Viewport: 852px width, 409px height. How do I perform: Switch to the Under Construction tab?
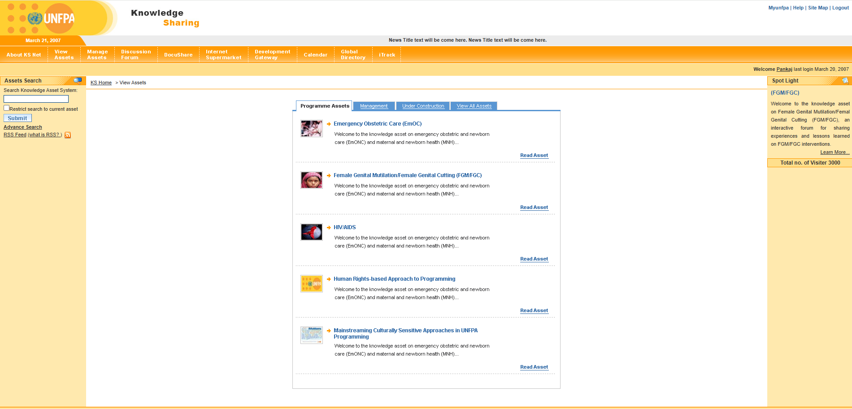coord(423,106)
